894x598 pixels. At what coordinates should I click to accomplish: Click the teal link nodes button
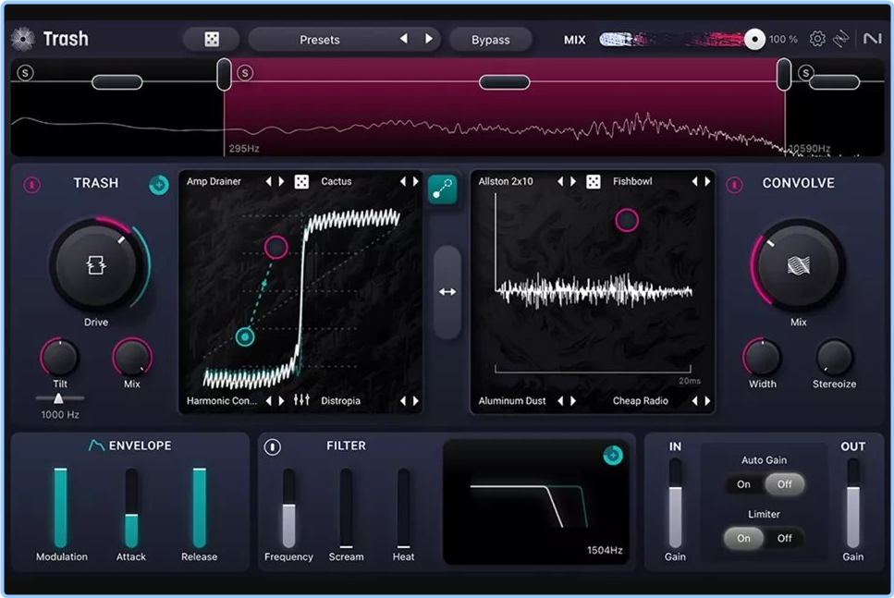(443, 189)
